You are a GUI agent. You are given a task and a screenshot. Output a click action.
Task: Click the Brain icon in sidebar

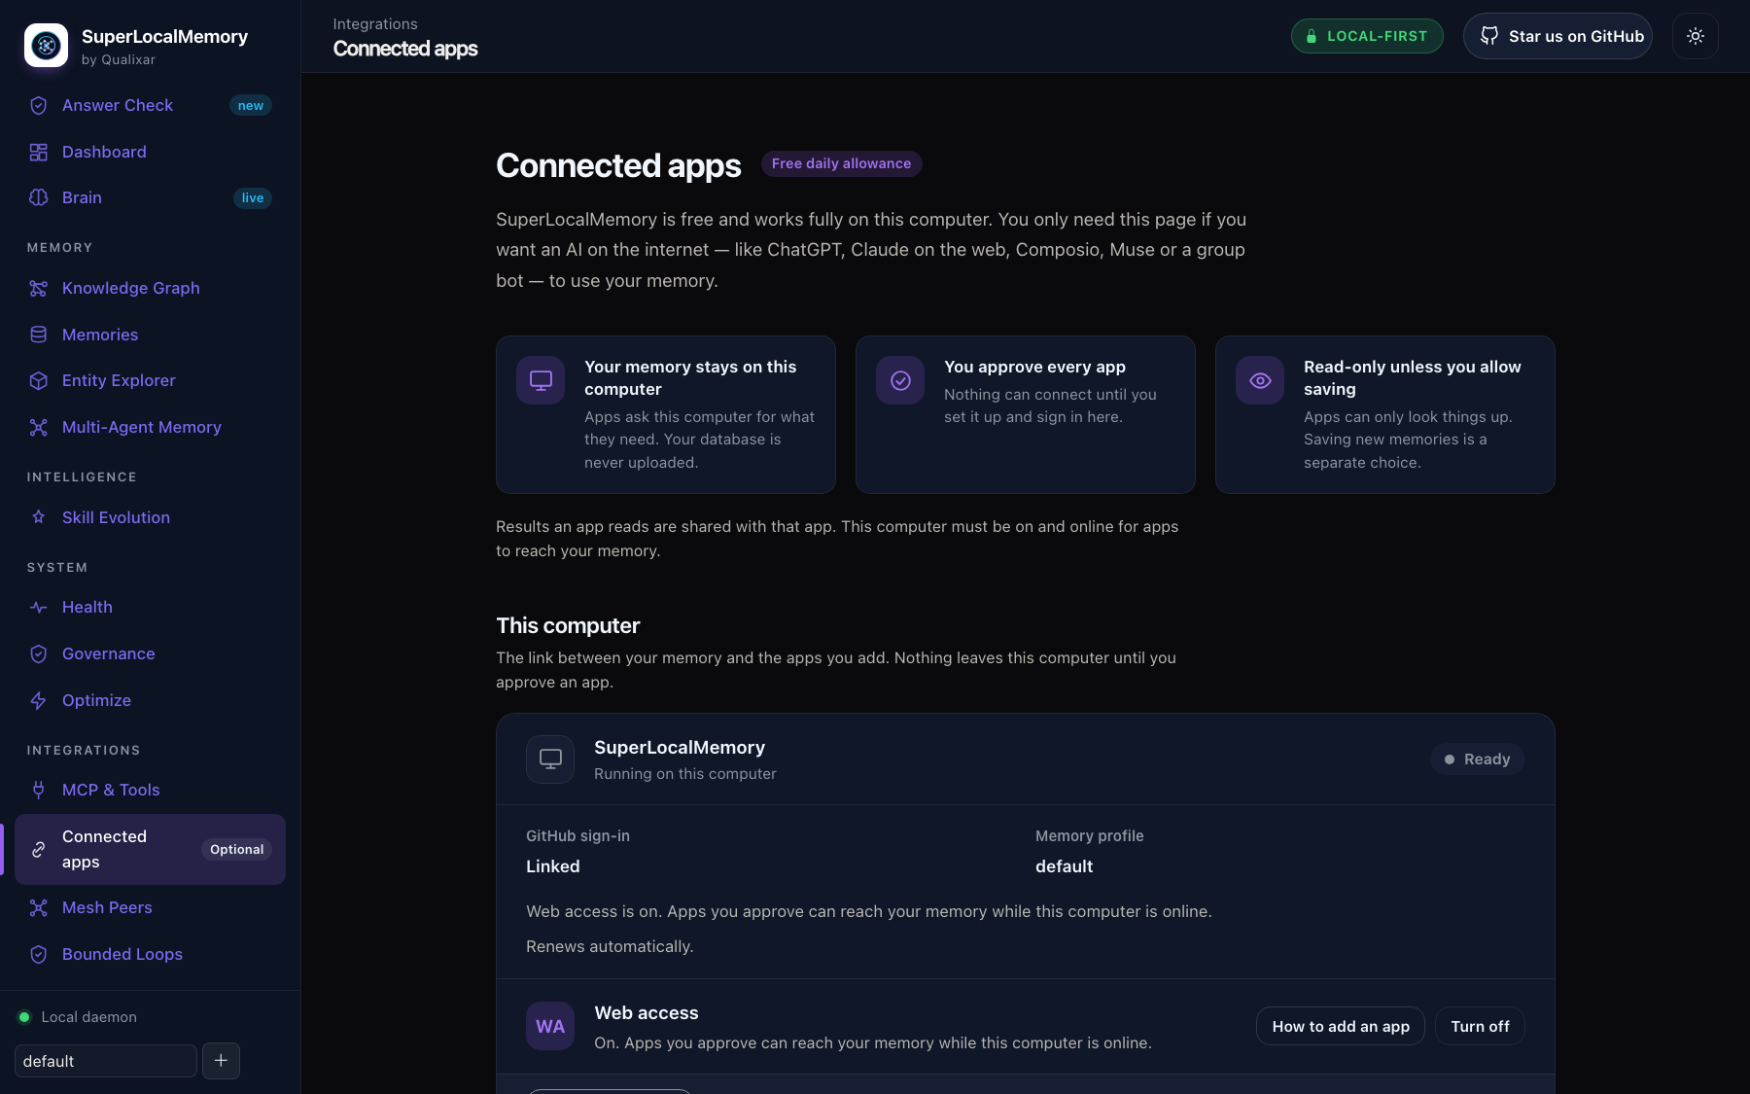click(39, 197)
